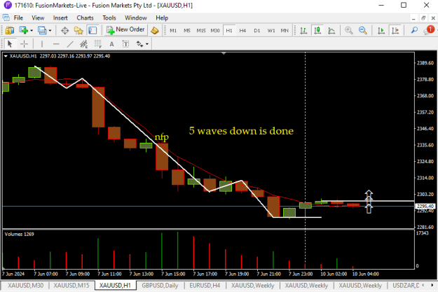The height and width of the screenshot is (292, 438).
Task: Select the trendline tool
Action: [70, 44]
